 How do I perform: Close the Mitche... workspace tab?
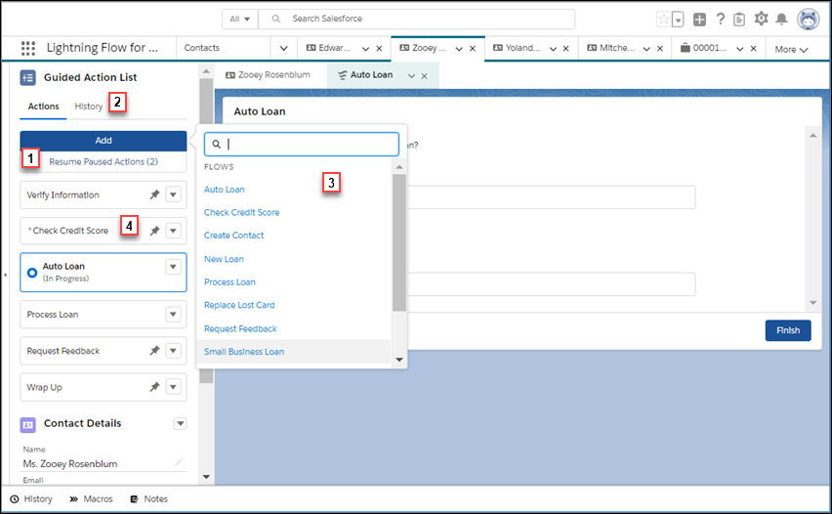660,48
